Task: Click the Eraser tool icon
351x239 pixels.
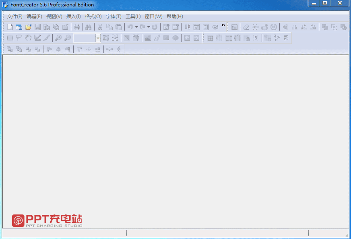Action: click(246, 27)
